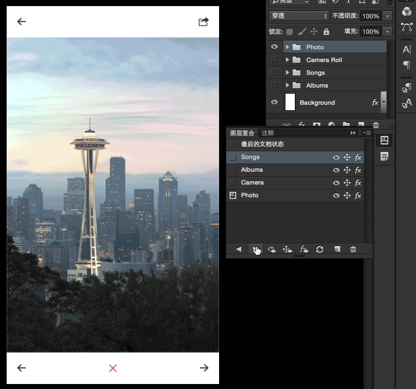
Task: Click the Background layer thumbnail
Action: click(290, 103)
